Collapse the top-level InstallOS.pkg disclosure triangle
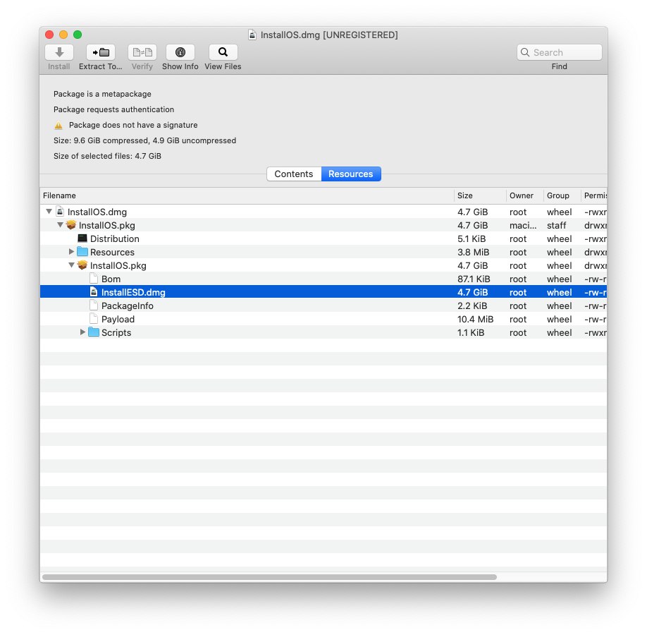 click(x=60, y=225)
